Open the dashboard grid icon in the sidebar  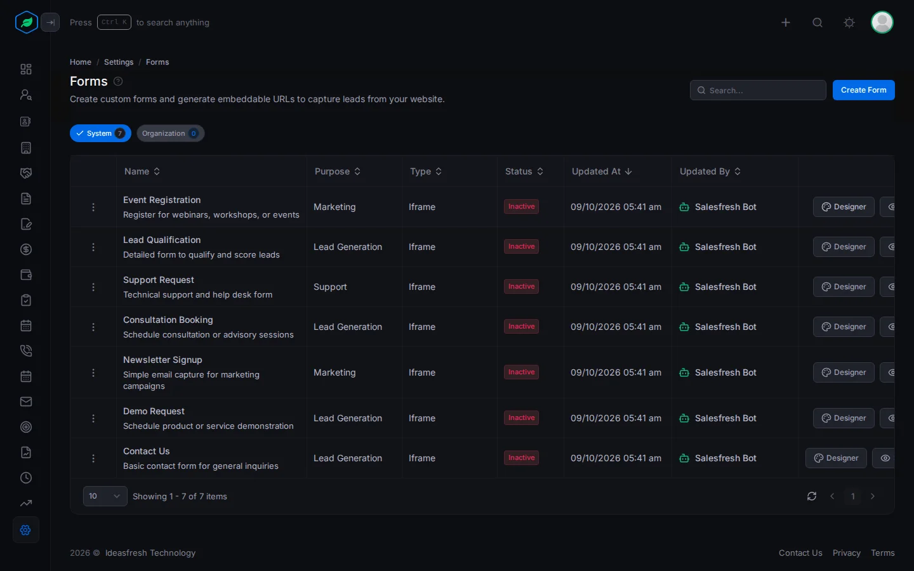pos(26,69)
